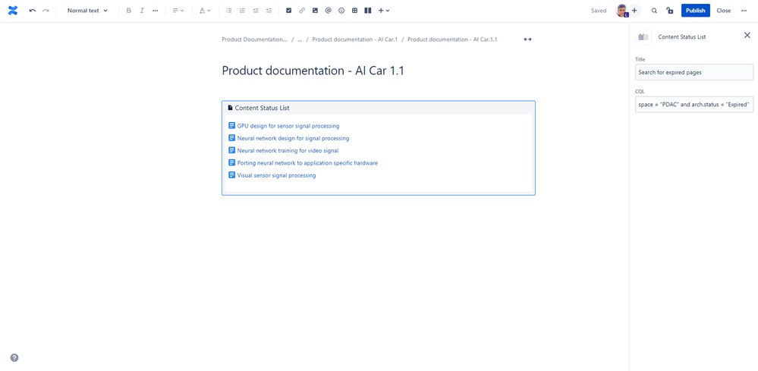Open GPU design for sensor signal processing

point(288,126)
